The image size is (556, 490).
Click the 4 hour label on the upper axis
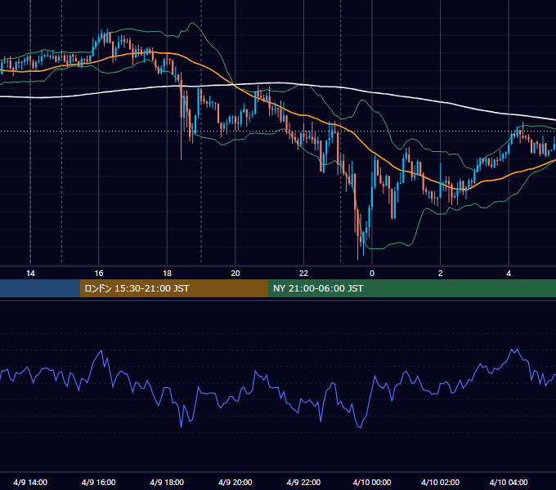click(x=509, y=274)
